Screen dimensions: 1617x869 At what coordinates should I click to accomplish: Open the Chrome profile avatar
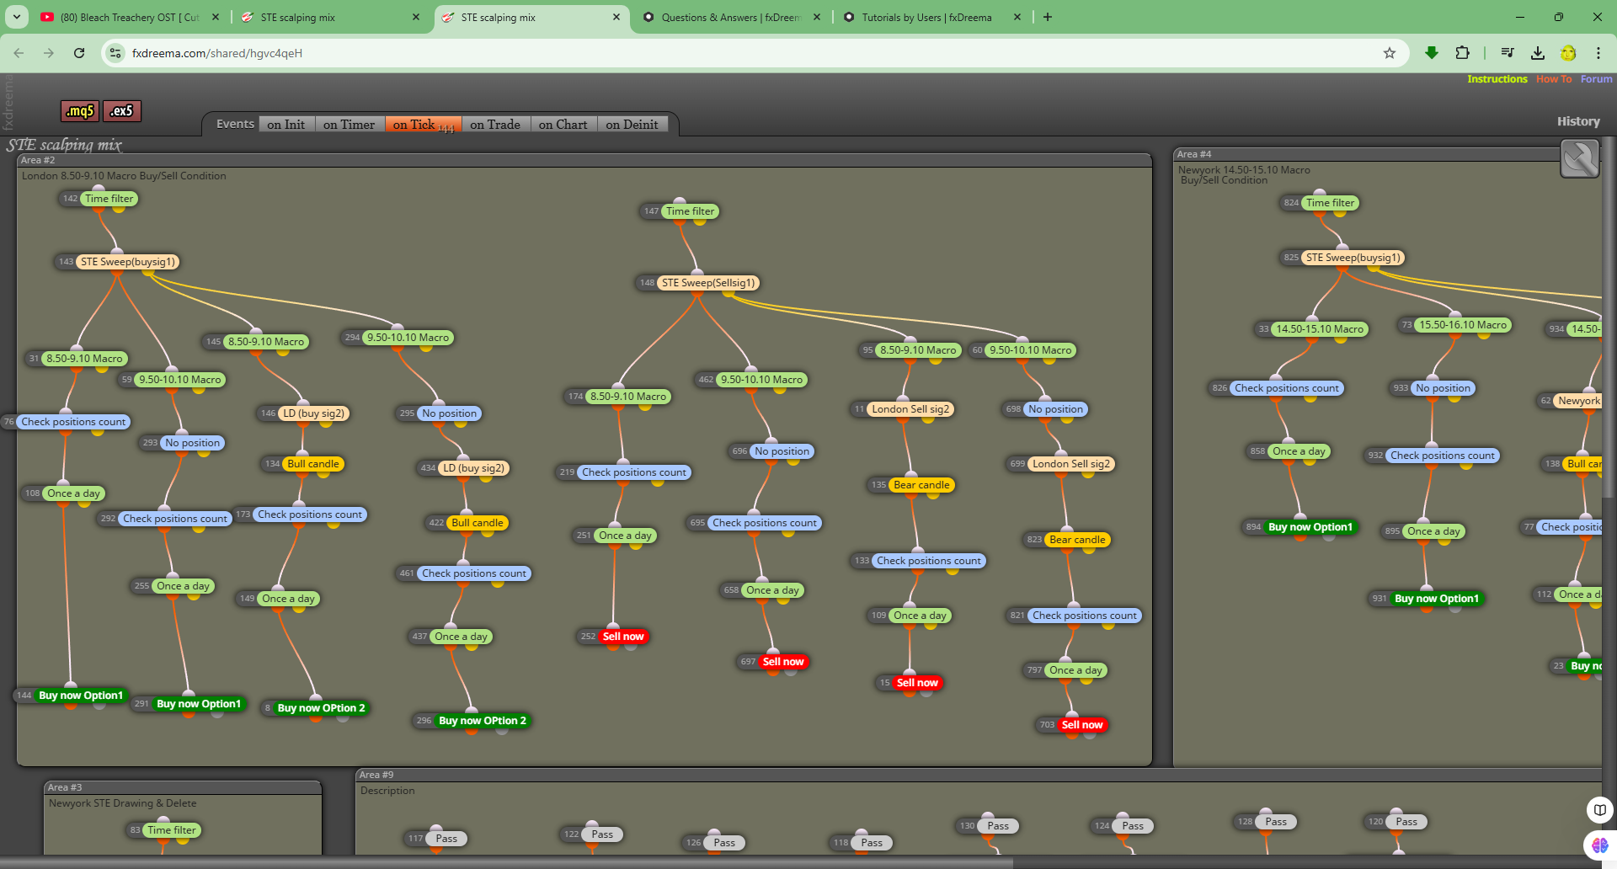(x=1568, y=53)
